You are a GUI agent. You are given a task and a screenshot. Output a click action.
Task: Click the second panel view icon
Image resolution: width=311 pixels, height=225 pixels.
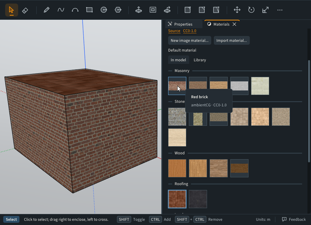(x=202, y=10)
